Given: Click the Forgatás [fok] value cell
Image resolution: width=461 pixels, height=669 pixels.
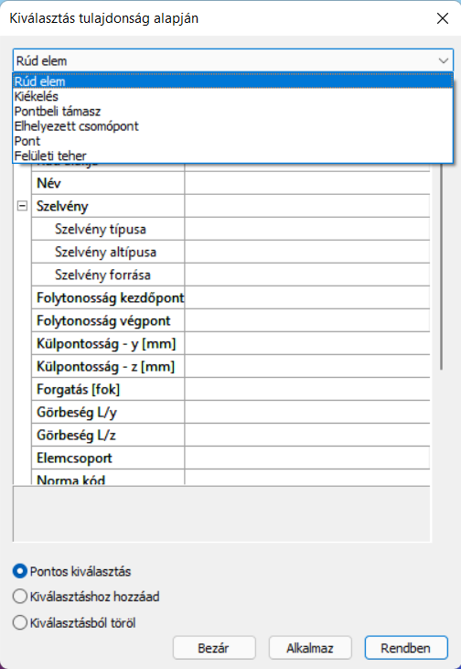Looking at the screenshot, I should (x=307, y=389).
